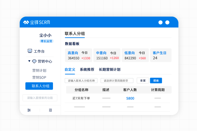This screenshot has height=131, width=197.
Task: Click the second white window control dot
Action: [x=167, y=22]
